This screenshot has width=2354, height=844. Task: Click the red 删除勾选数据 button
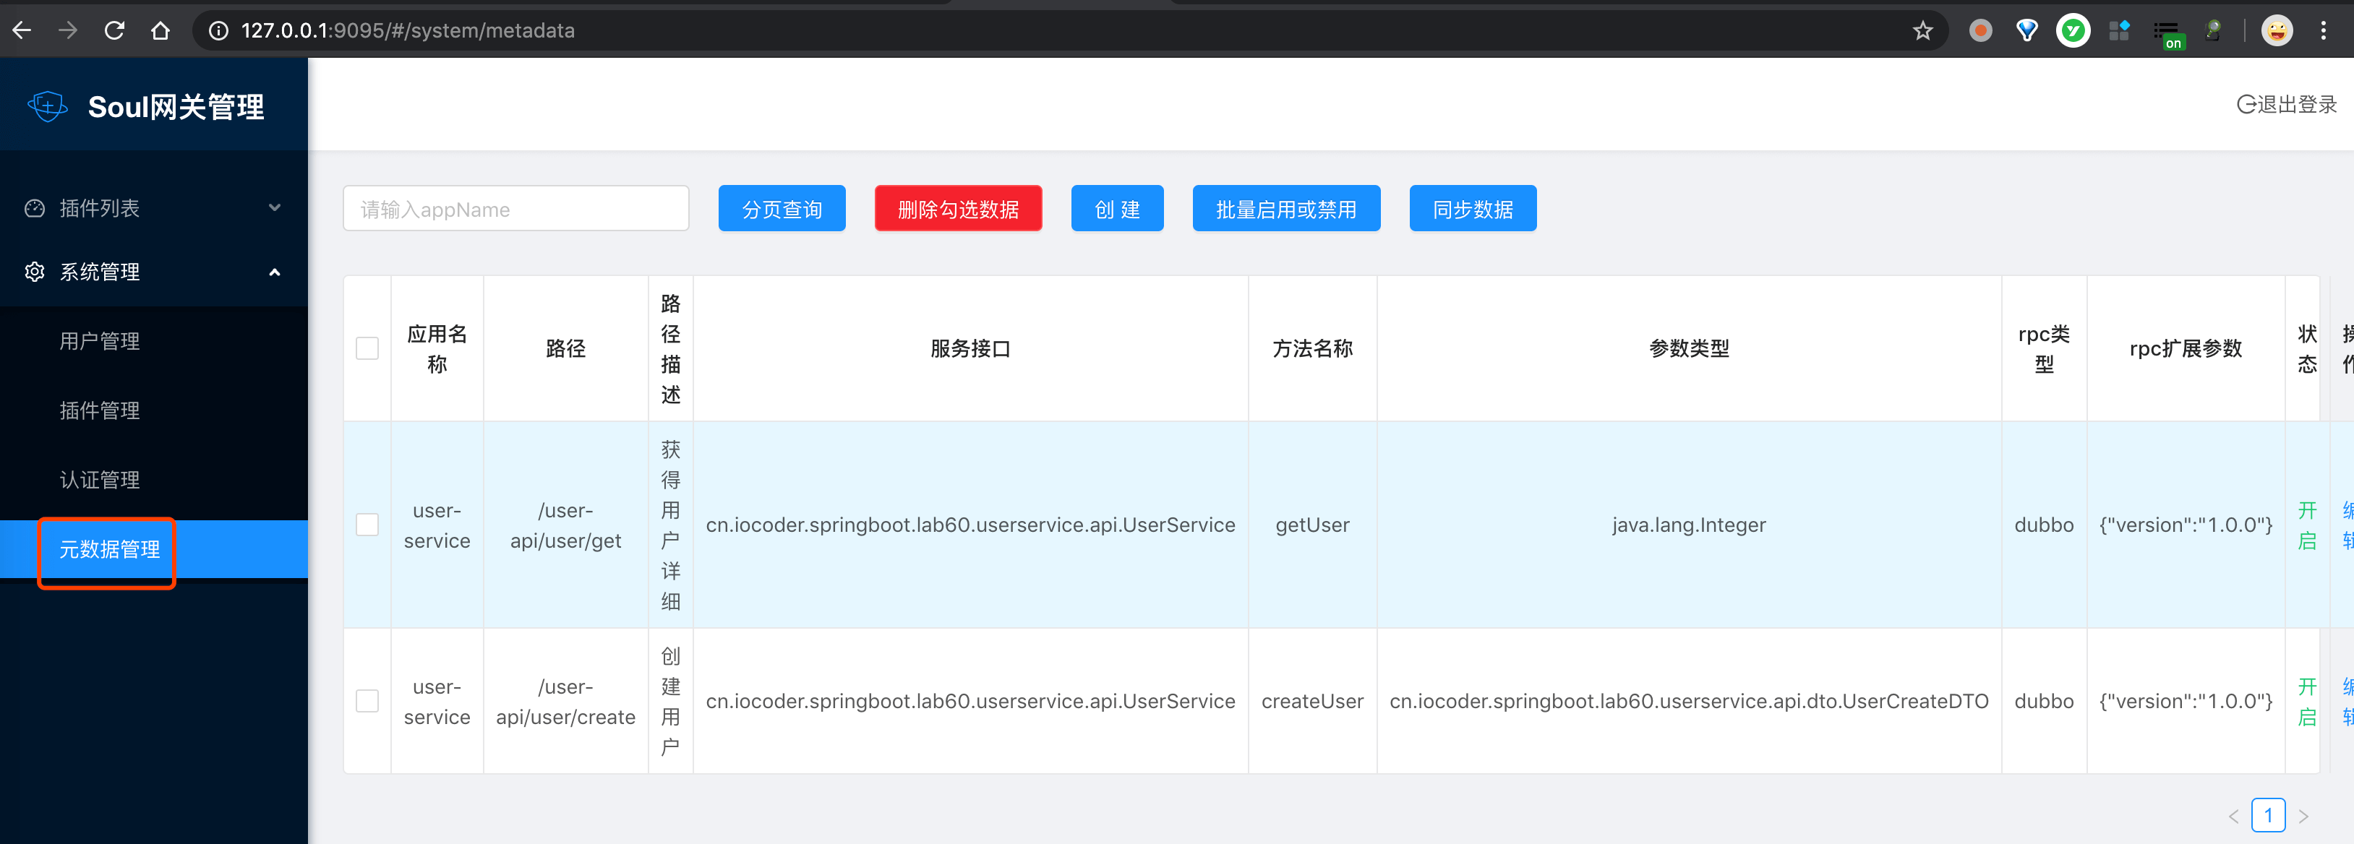[958, 208]
